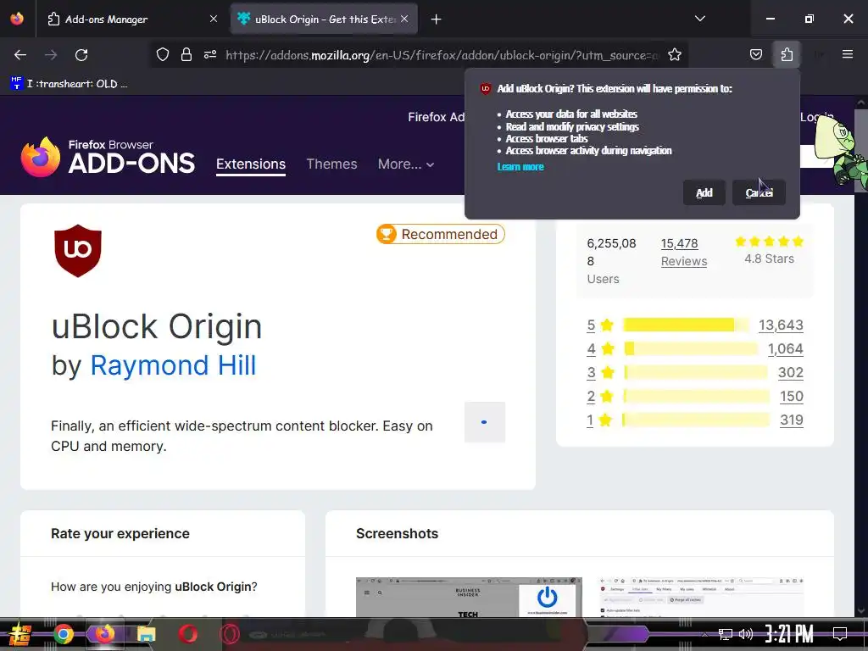Open a new tab with plus button

(437, 19)
